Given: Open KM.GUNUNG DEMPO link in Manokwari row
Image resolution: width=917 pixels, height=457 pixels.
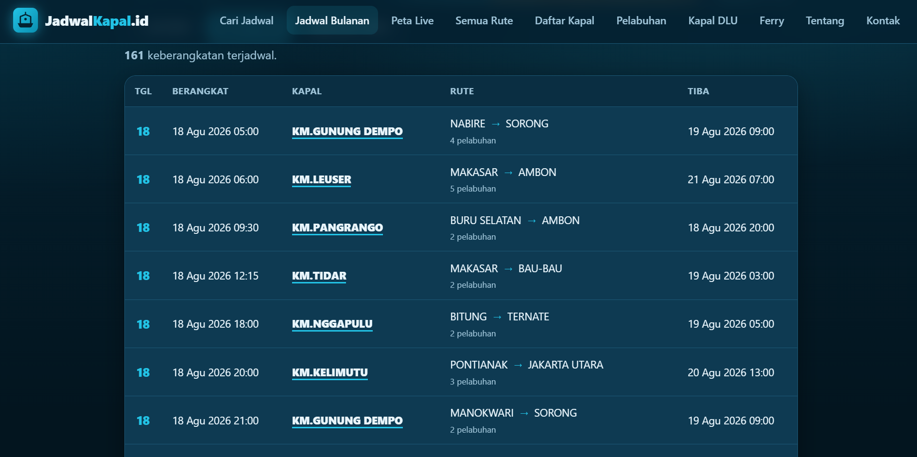Looking at the screenshot, I should pyautogui.click(x=347, y=421).
